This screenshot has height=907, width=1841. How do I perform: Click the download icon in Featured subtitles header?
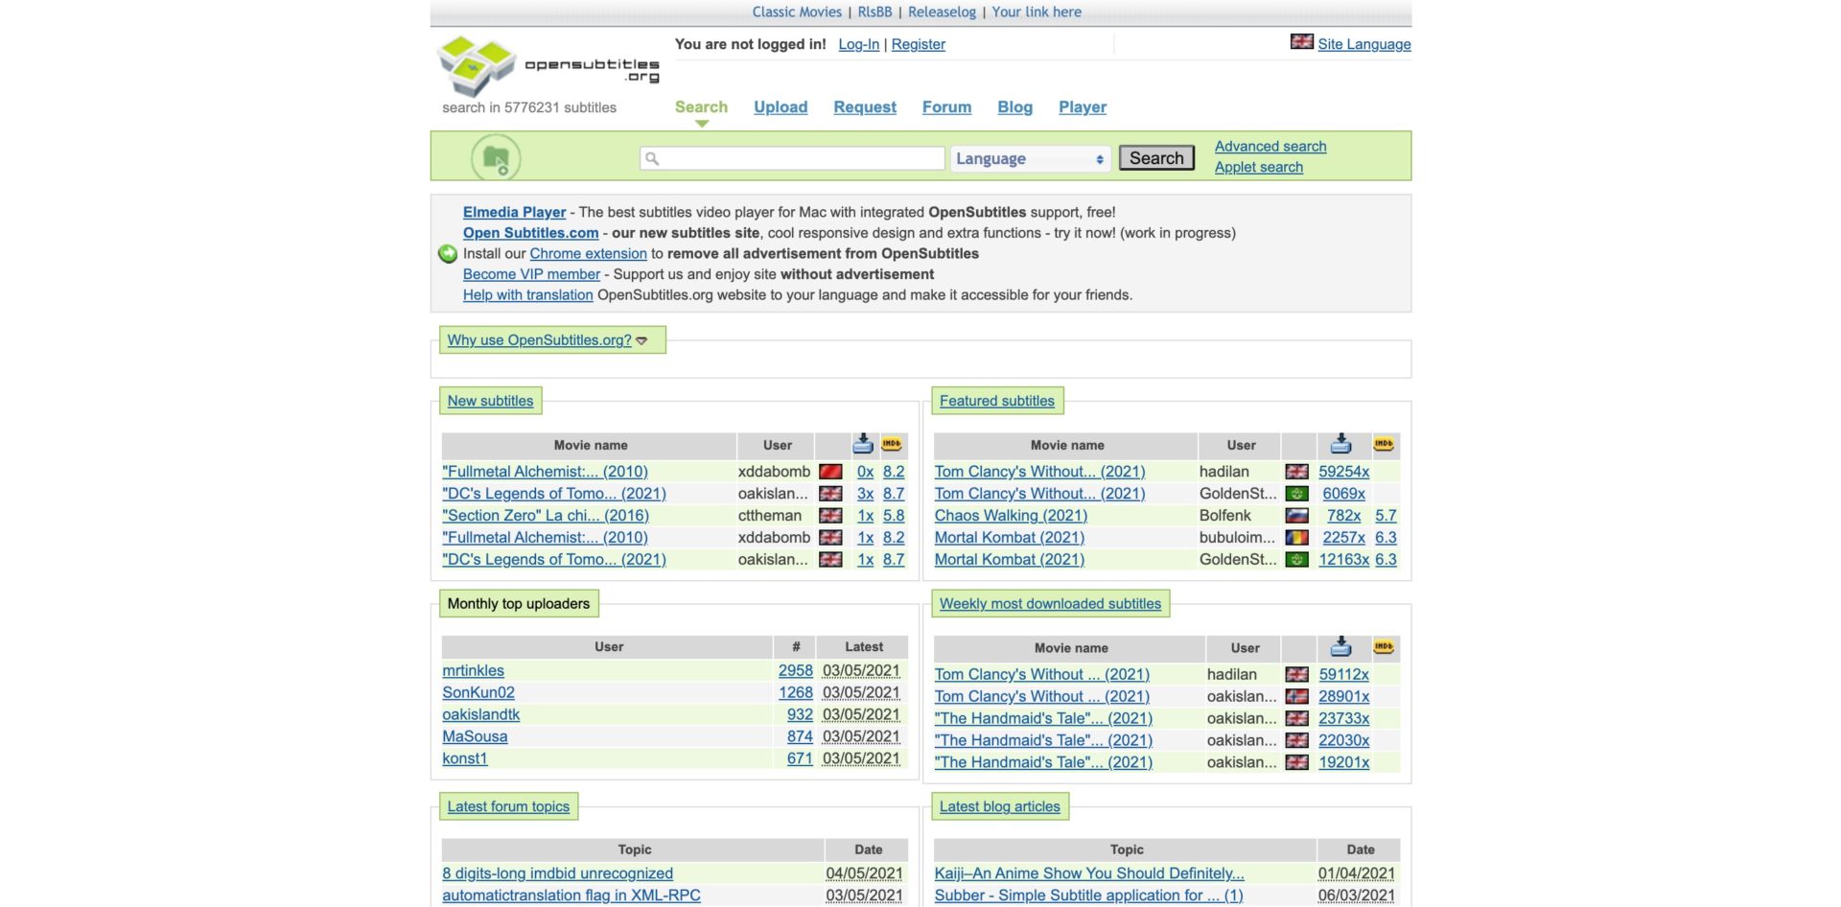1340,444
